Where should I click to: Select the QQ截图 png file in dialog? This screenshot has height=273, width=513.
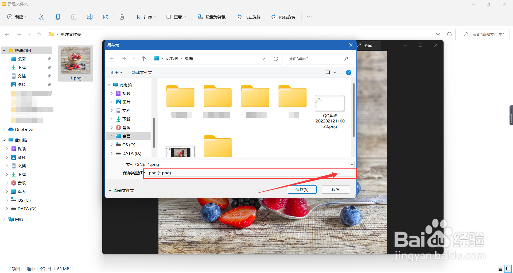[330, 112]
